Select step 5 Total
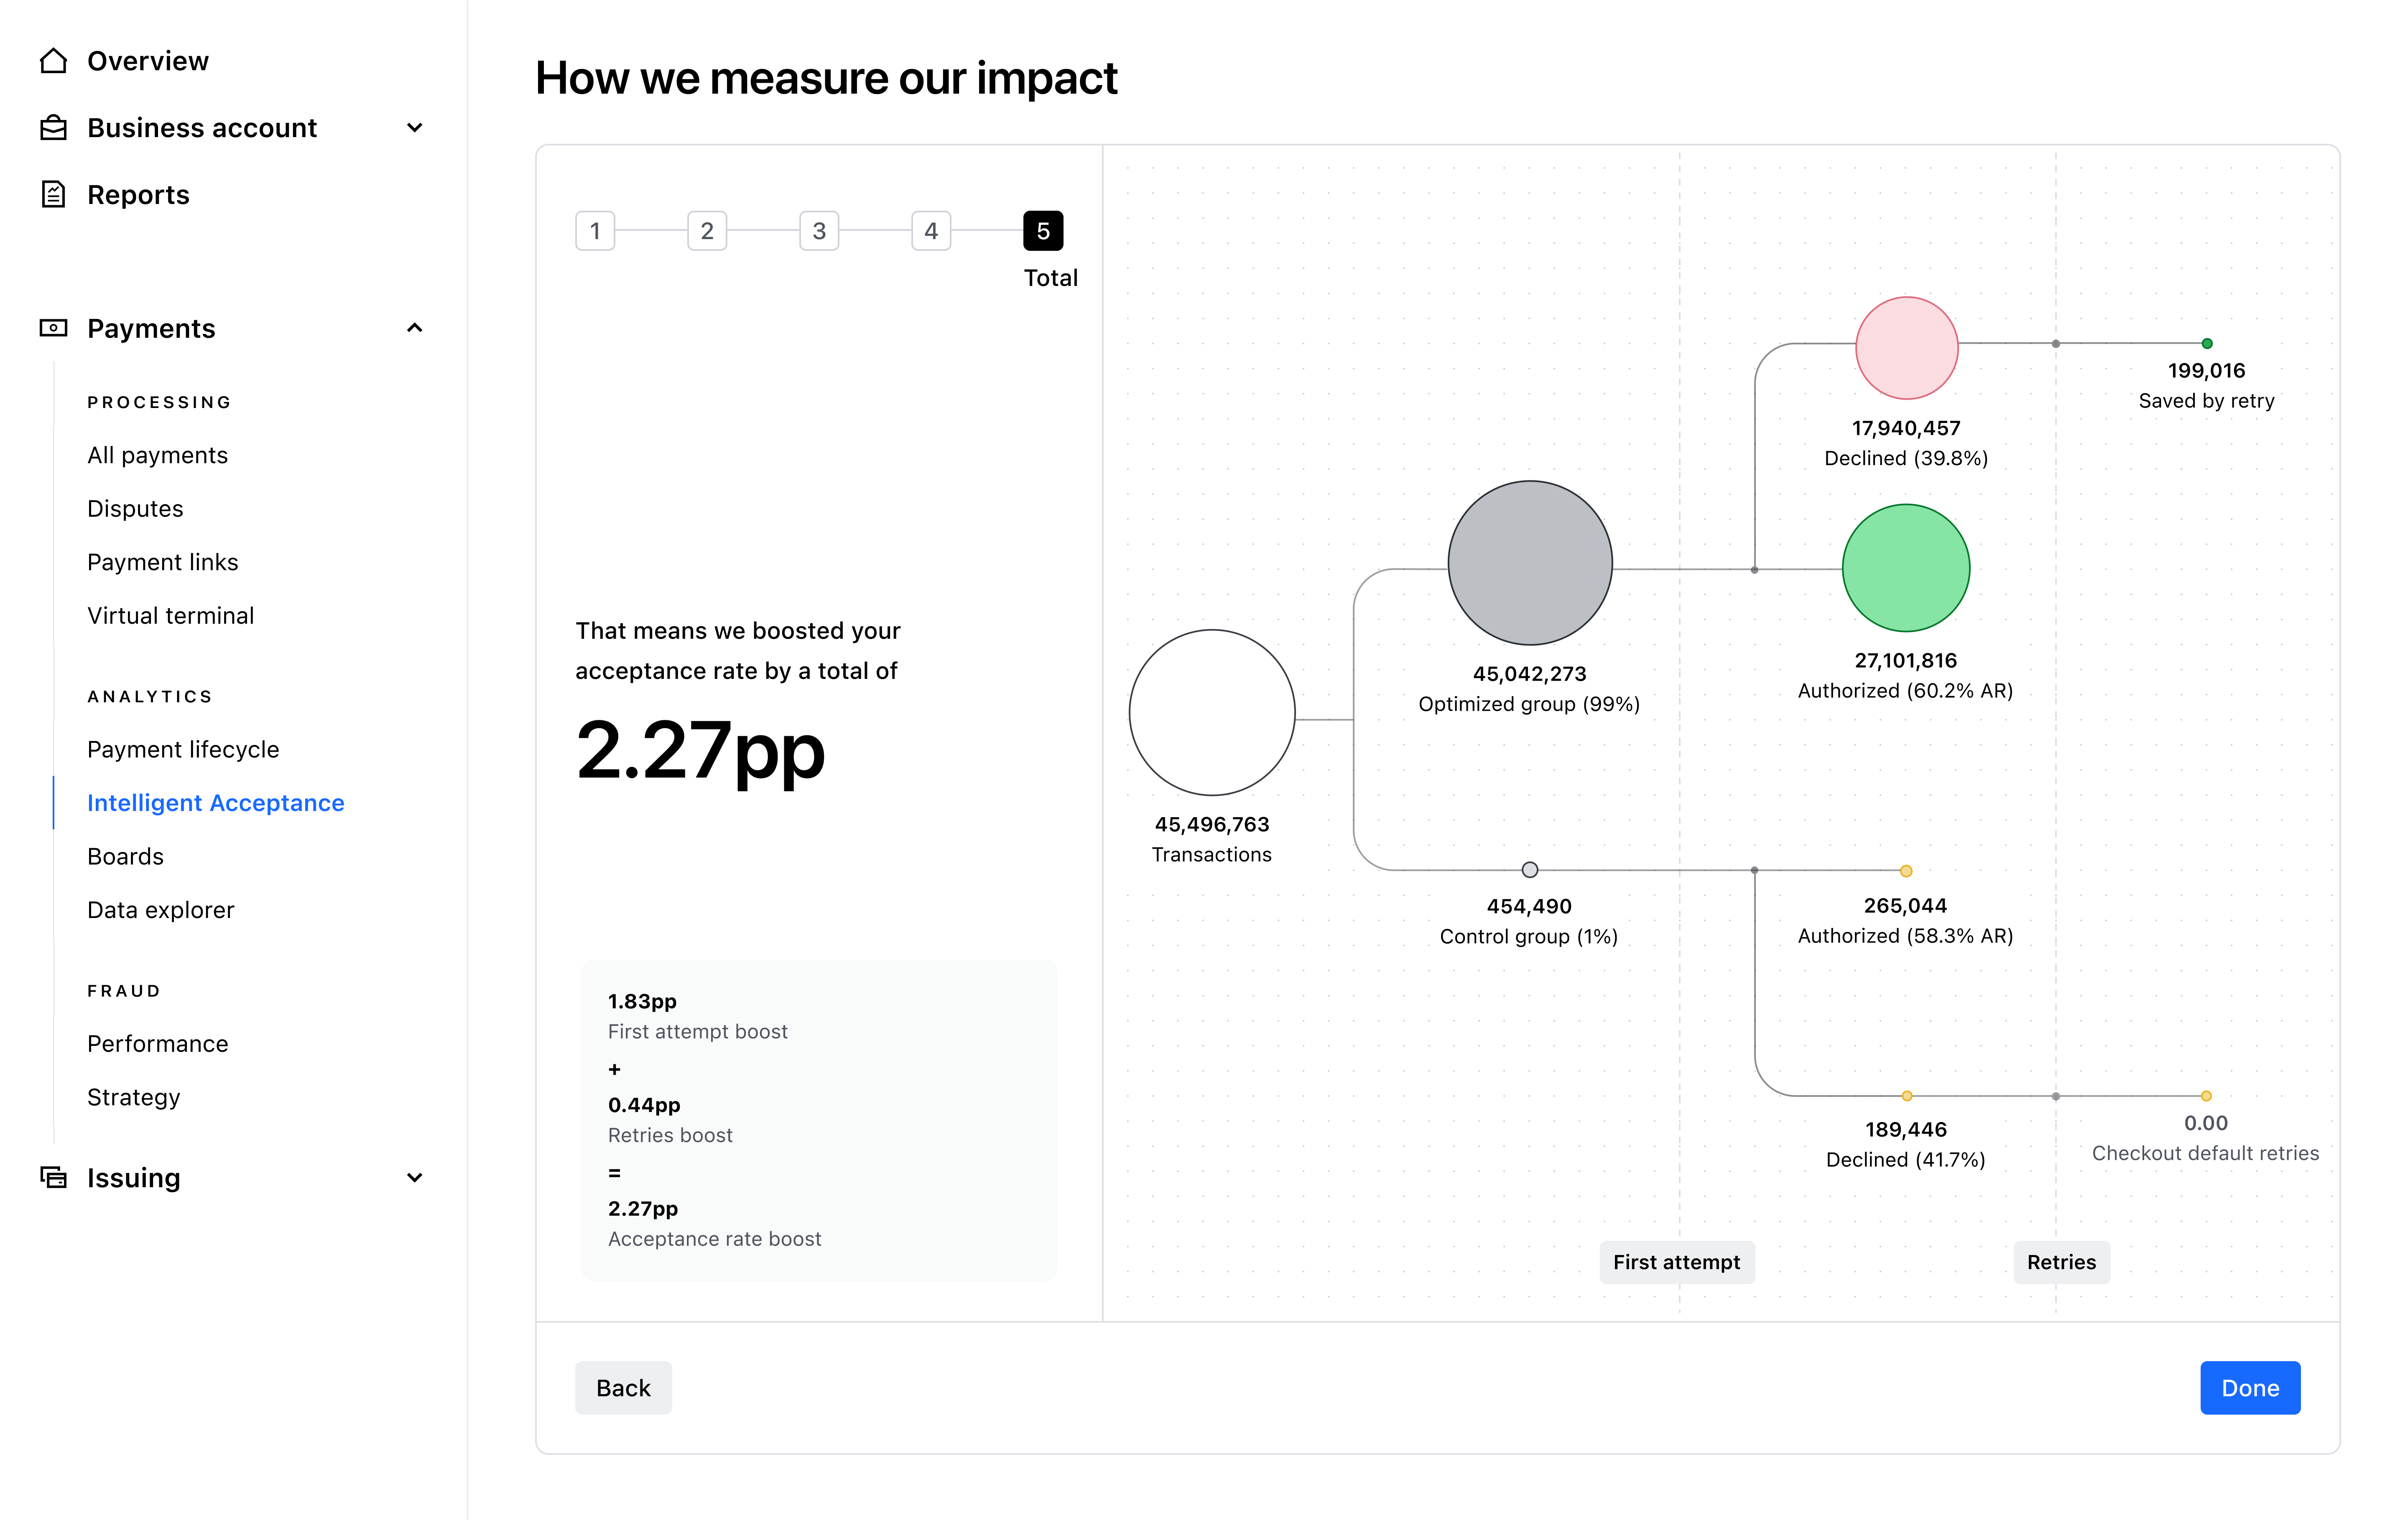This screenshot has height=1520, width=2408. 1043,231
